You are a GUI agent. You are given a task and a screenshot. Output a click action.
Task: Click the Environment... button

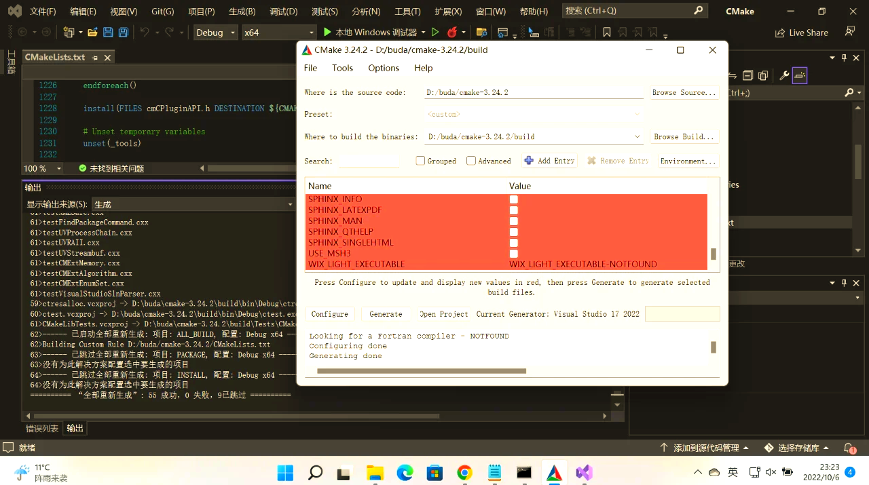pos(688,161)
